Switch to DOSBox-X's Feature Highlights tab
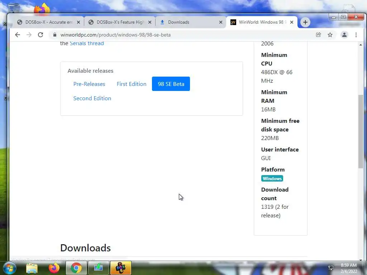Screen dimensions: 367x275 coord(119,22)
